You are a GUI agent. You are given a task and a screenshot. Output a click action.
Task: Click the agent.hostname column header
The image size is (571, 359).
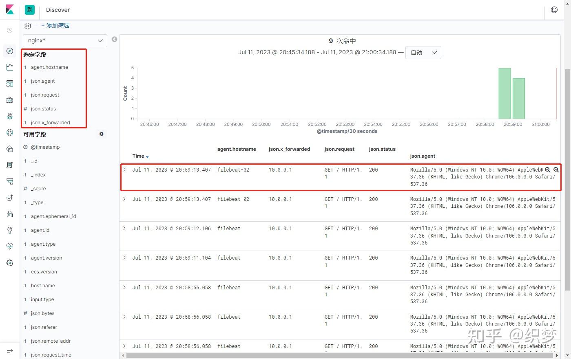point(237,149)
